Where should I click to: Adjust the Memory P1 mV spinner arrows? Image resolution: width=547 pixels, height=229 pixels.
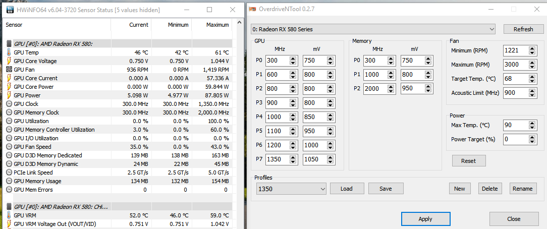point(429,75)
